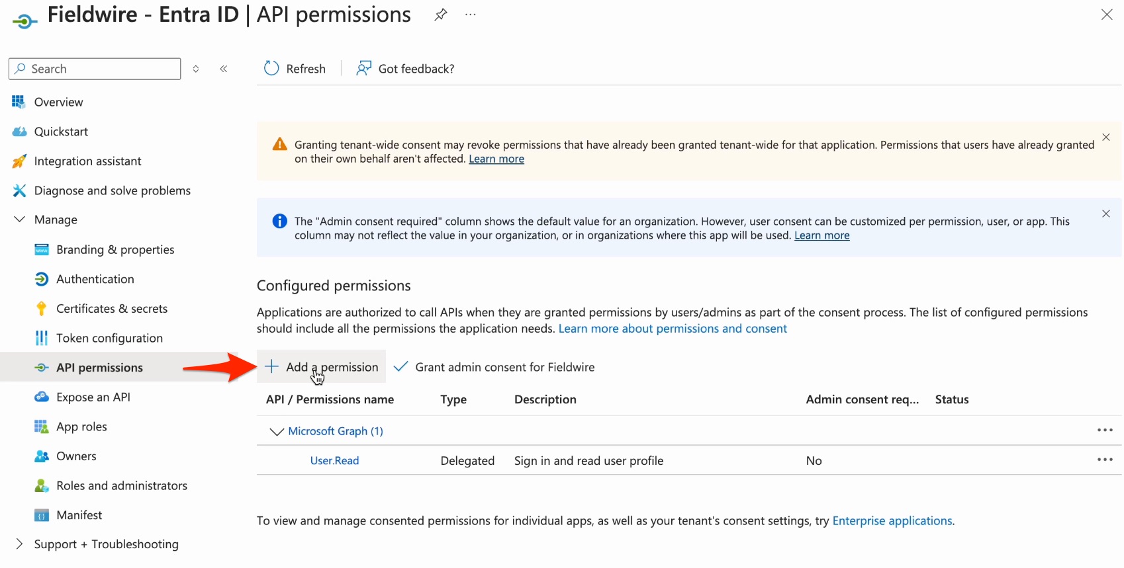Open Token configuration
The image size is (1124, 568).
[109, 339]
